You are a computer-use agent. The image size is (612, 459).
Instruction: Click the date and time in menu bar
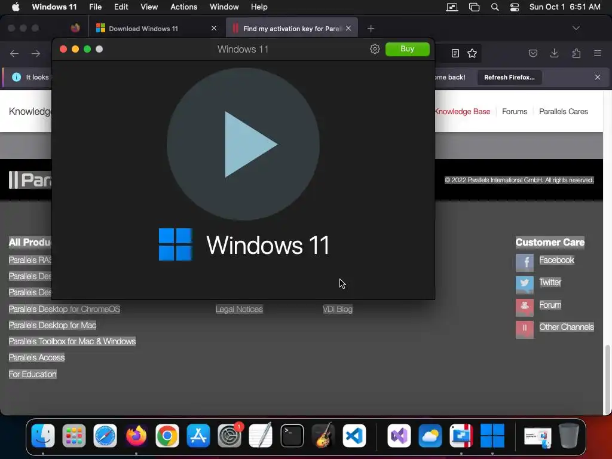coord(565,7)
